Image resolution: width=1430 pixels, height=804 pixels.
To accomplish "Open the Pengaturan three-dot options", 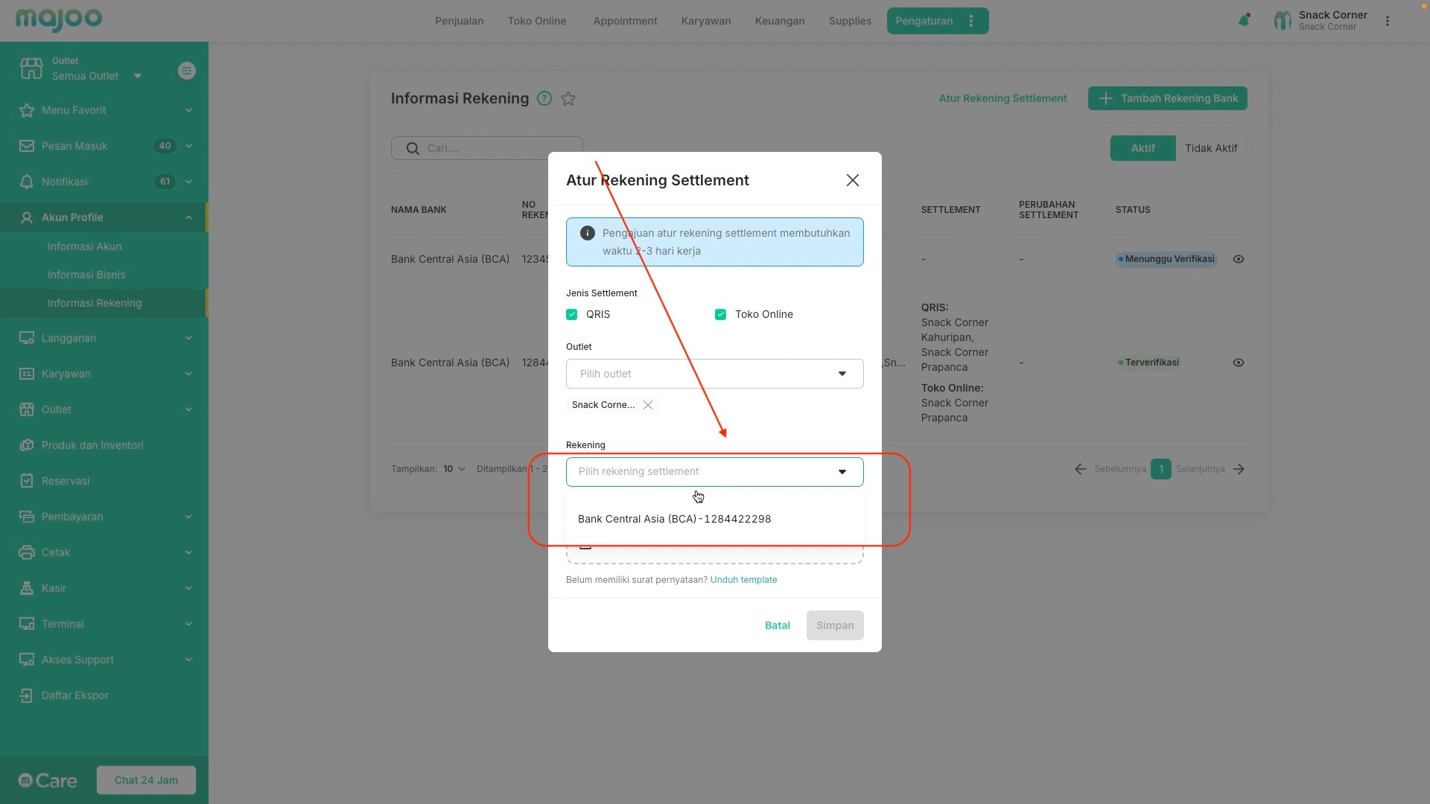I will [x=971, y=21].
